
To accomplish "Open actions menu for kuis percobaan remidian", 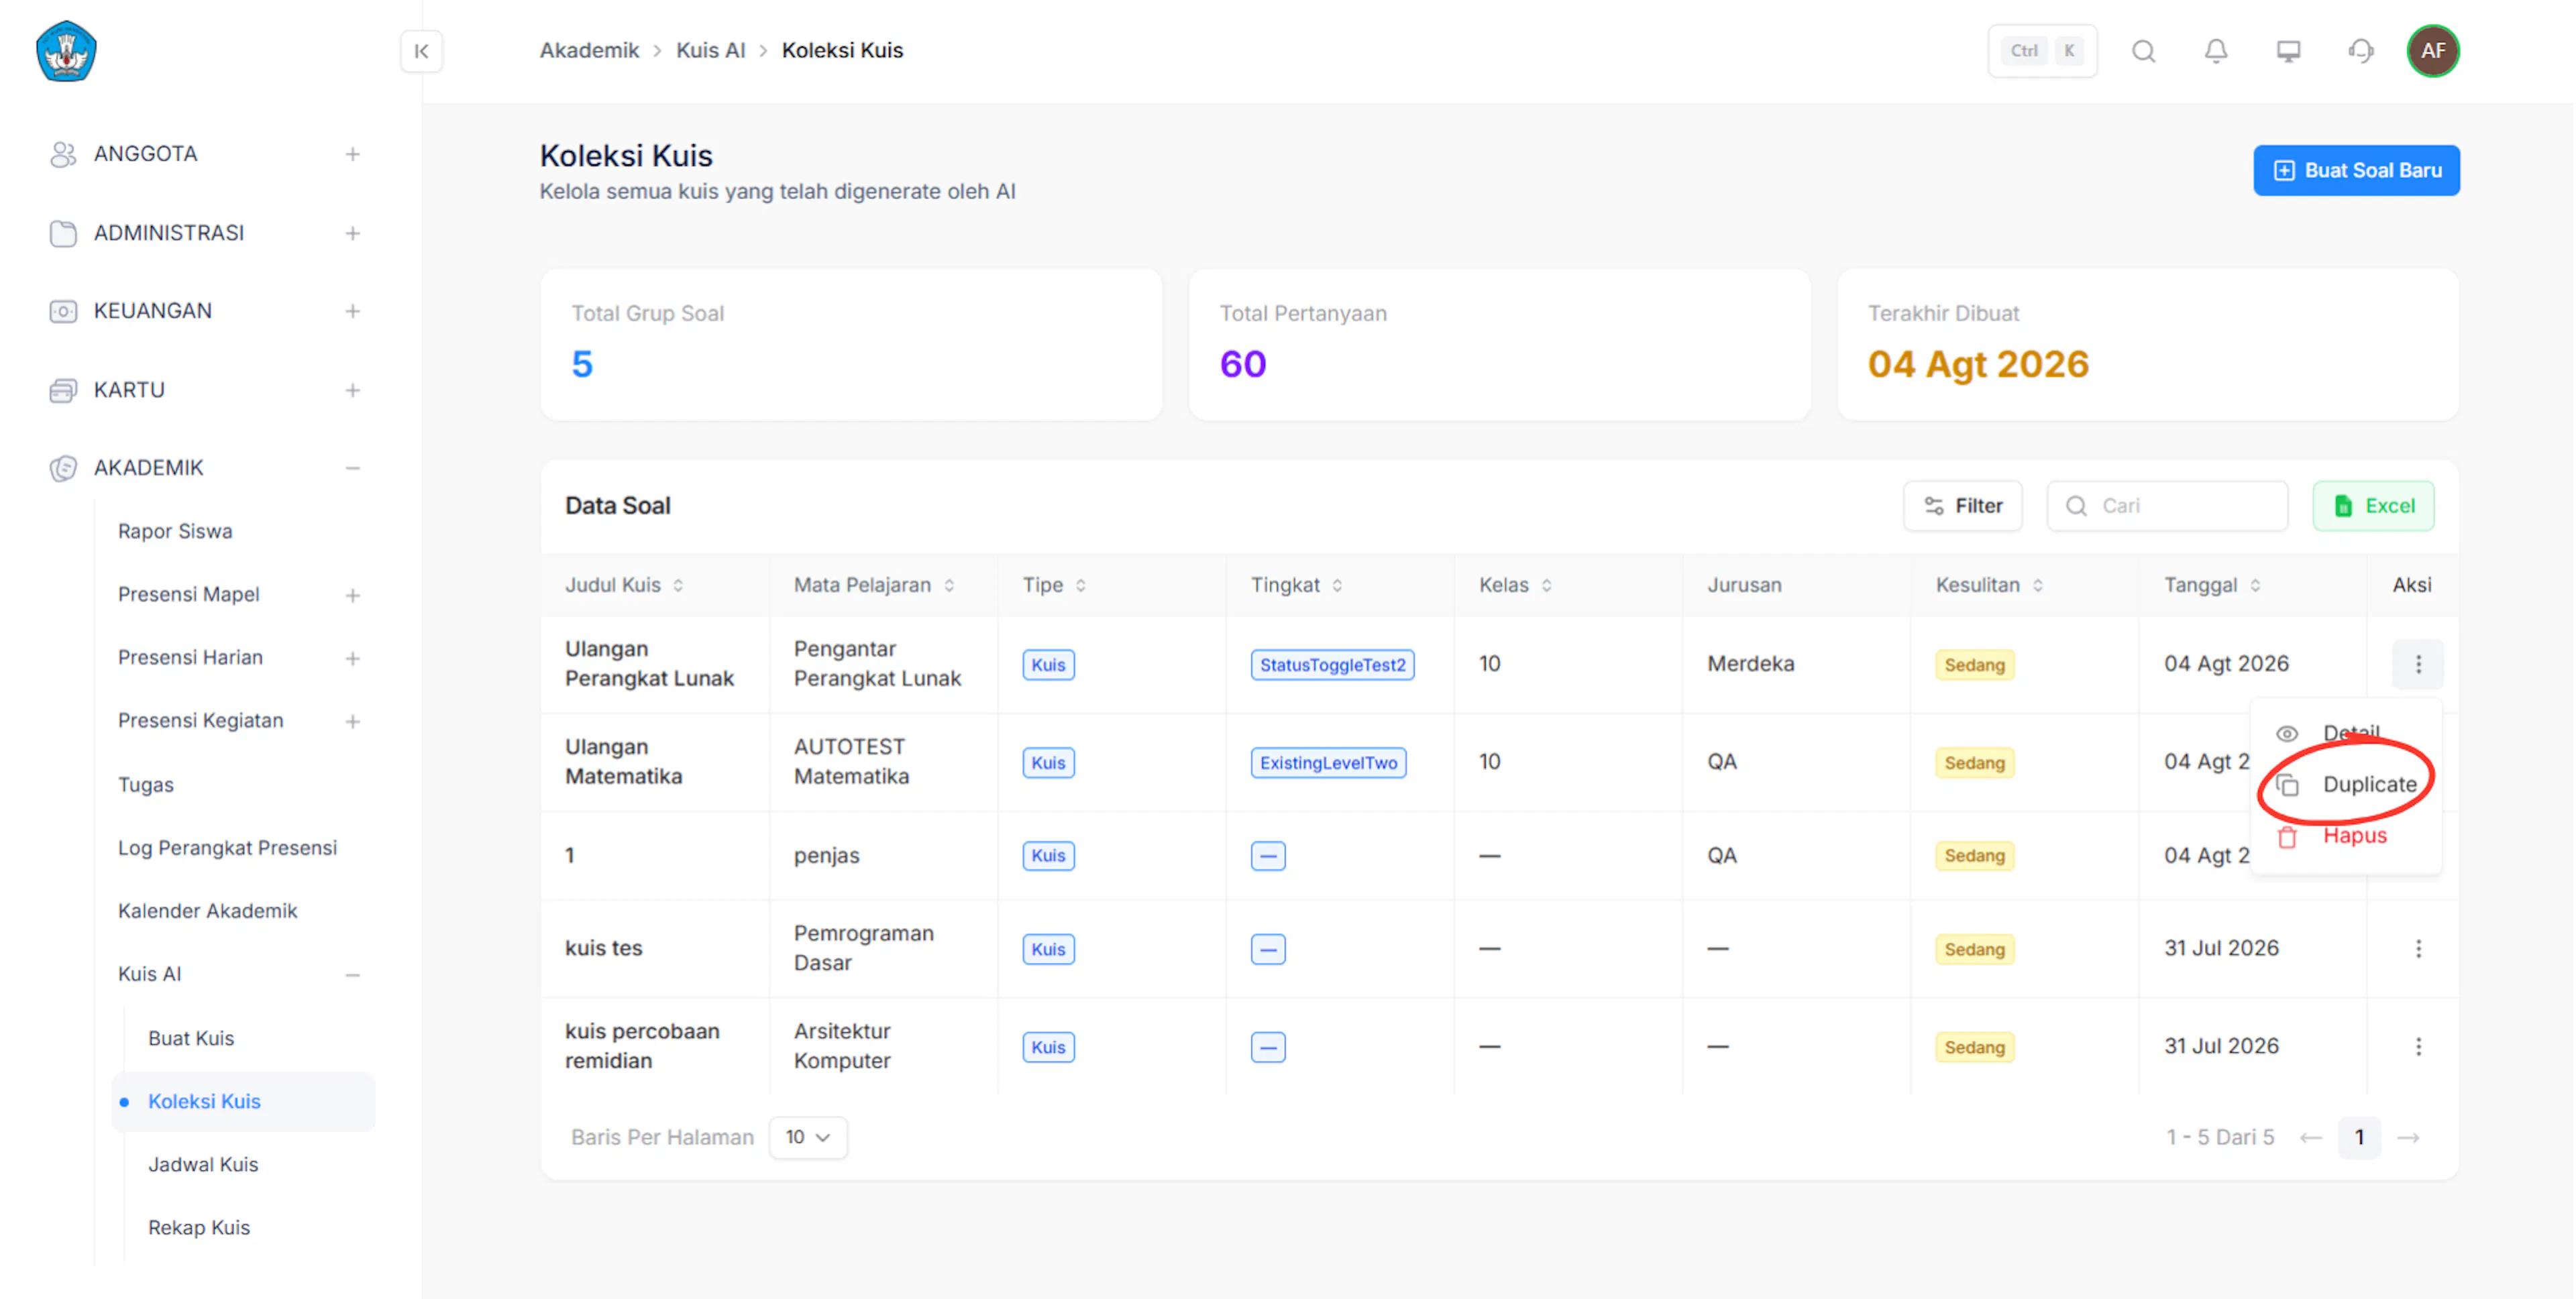I will pos(2418,1046).
